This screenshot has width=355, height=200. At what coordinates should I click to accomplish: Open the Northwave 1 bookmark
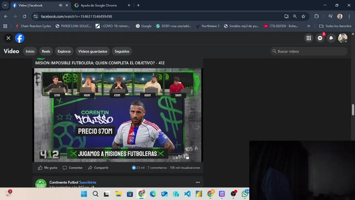pyautogui.click(x=208, y=26)
